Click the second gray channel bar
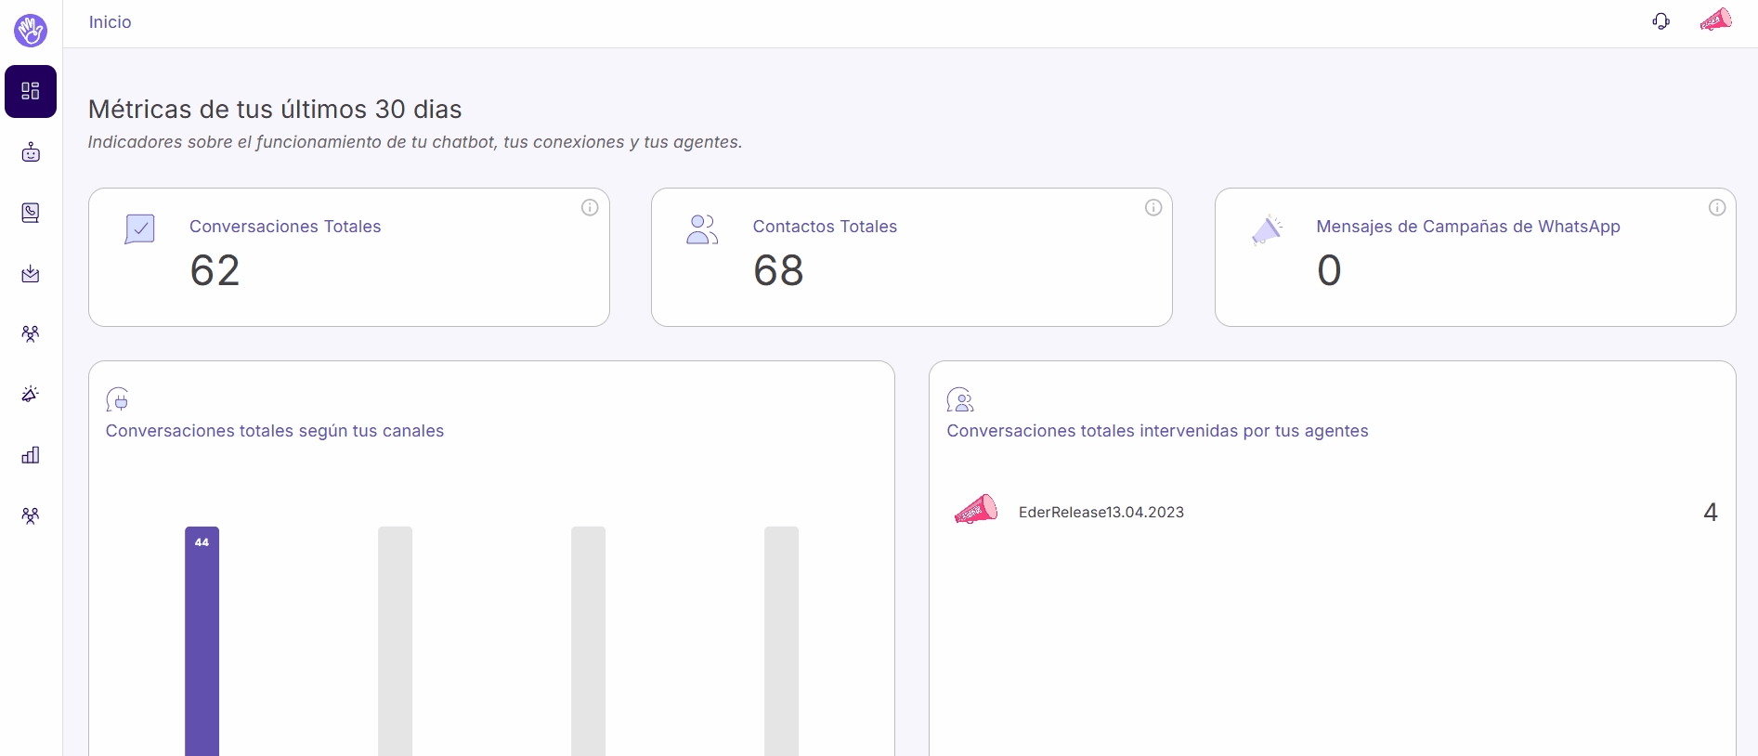The image size is (1758, 756). coord(395,641)
